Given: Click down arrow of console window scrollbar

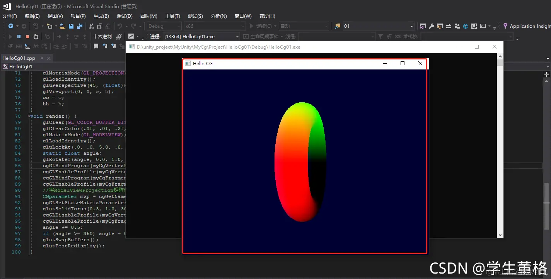Looking at the screenshot, I should tap(500, 235).
